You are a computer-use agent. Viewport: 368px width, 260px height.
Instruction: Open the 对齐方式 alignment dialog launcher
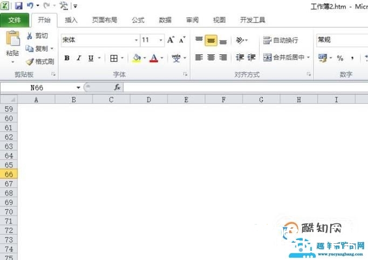309,74
